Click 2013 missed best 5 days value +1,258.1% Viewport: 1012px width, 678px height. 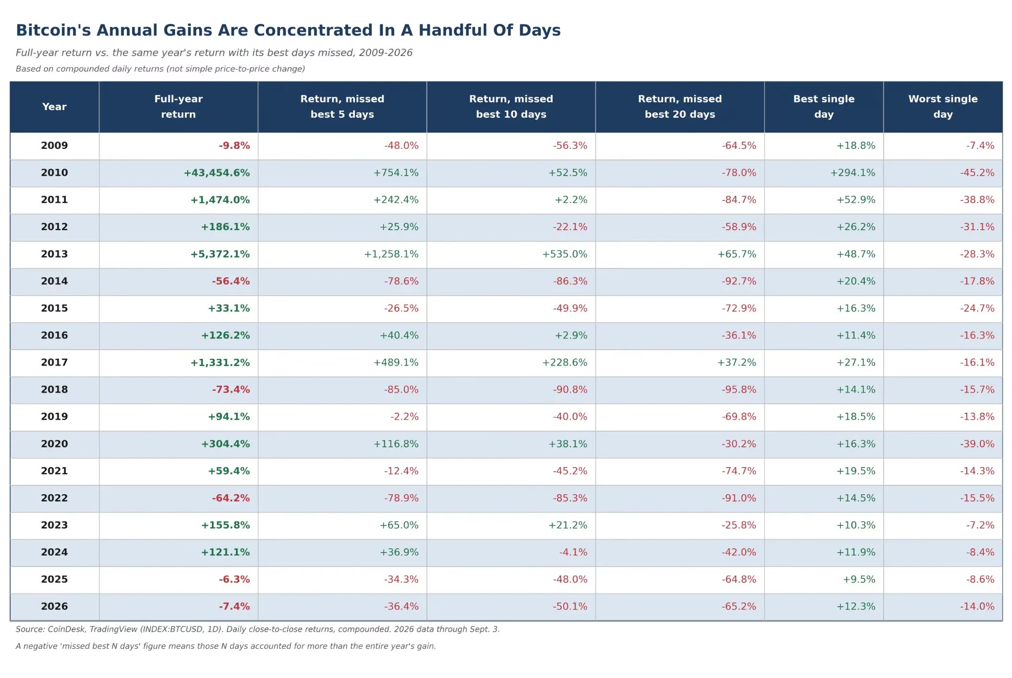coord(391,254)
